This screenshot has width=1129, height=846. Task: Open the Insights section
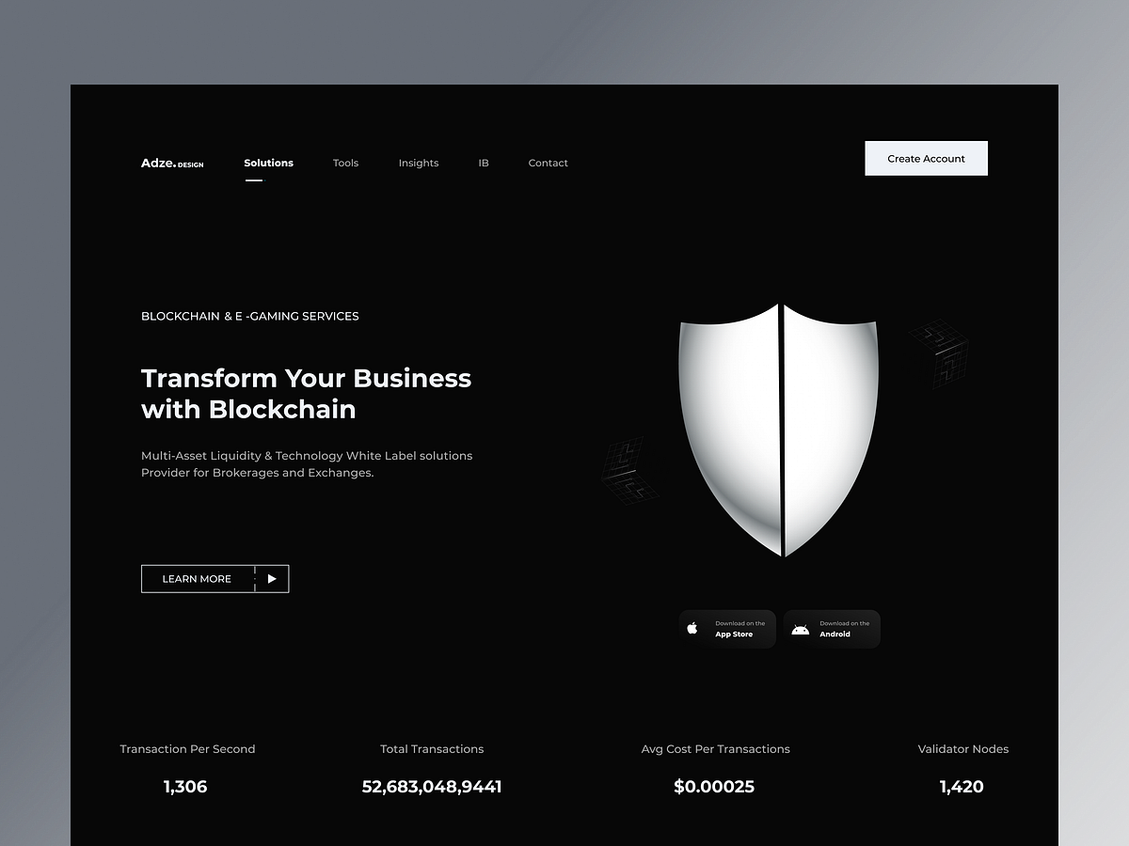(x=419, y=163)
